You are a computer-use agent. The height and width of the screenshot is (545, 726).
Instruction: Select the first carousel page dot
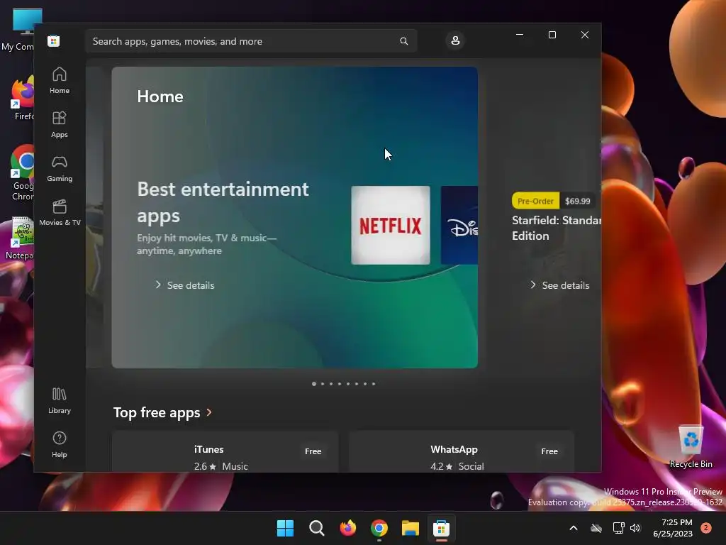[314, 384]
